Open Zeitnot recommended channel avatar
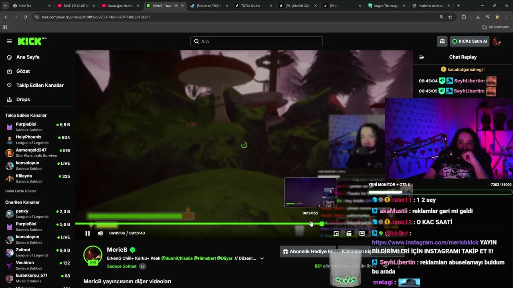The width and height of the screenshot is (513, 288). tap(10, 253)
